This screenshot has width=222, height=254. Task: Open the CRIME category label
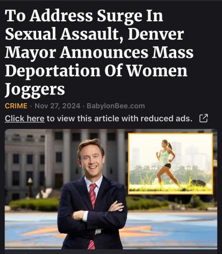pos(16,106)
